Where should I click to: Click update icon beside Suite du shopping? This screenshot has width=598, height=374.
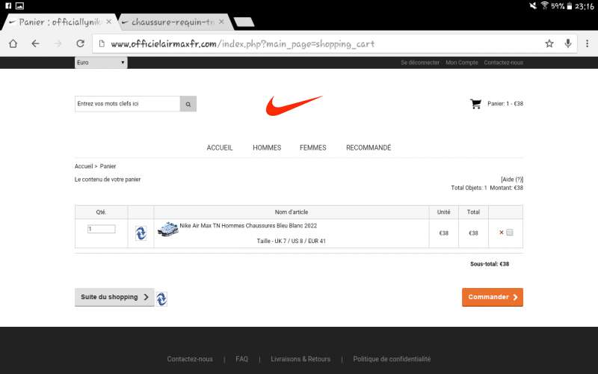pyautogui.click(x=161, y=298)
